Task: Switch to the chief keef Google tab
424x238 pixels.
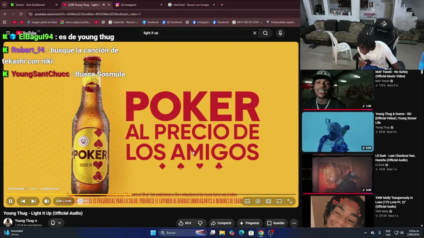Action: 191,5
